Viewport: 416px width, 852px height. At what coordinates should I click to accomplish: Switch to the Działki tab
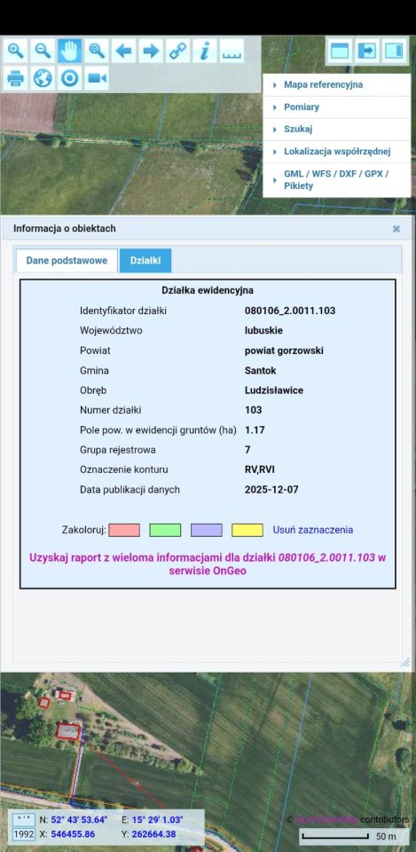click(145, 260)
